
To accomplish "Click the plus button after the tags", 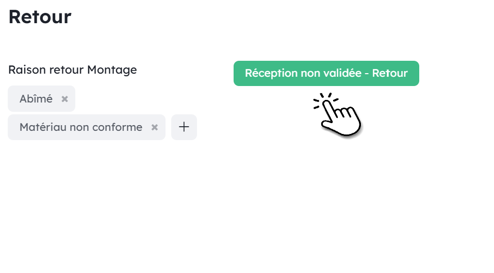I will tap(184, 127).
